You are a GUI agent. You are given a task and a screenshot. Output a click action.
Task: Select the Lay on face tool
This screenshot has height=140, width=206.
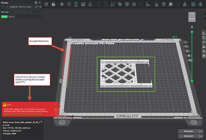(x=90, y=4)
